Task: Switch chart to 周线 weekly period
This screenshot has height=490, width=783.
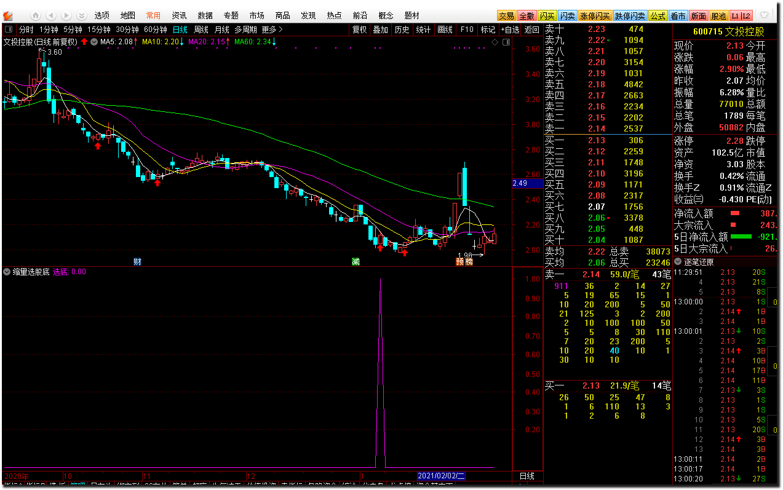Action: coord(201,29)
